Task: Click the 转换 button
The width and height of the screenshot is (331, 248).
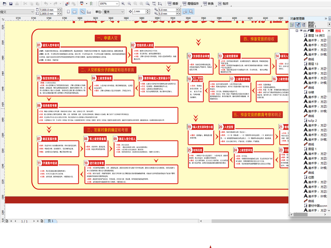Action: tap(208, 4)
